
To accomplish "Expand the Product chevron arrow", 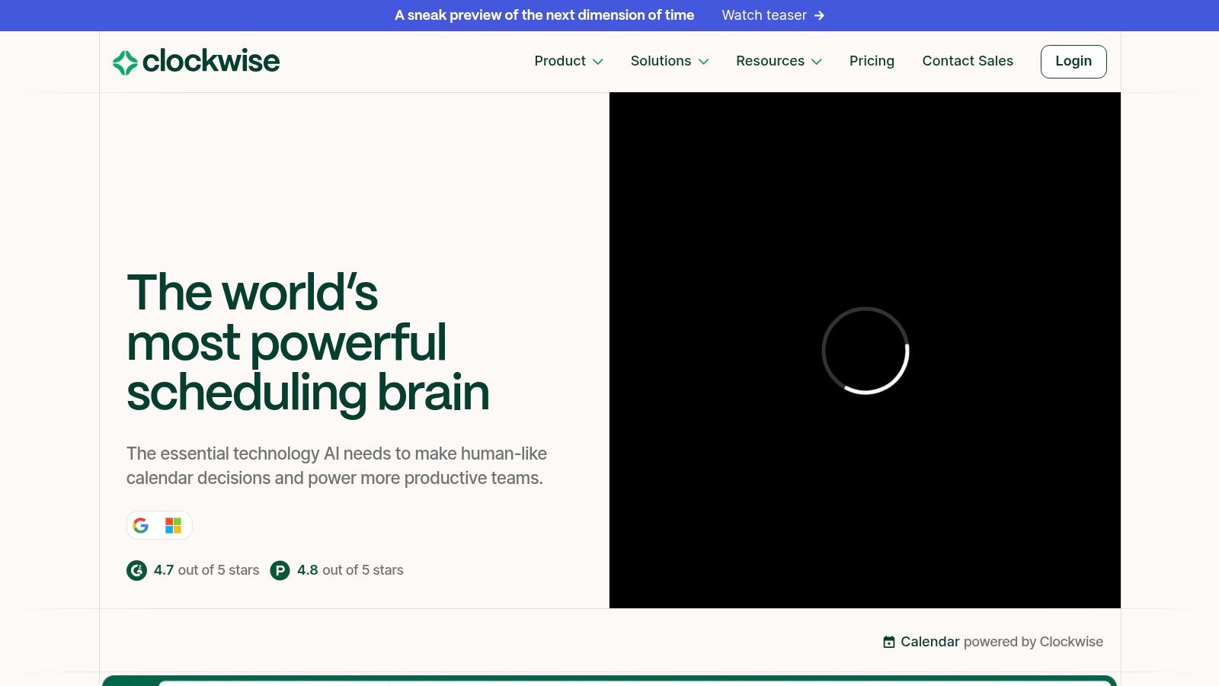I will 598,62.
